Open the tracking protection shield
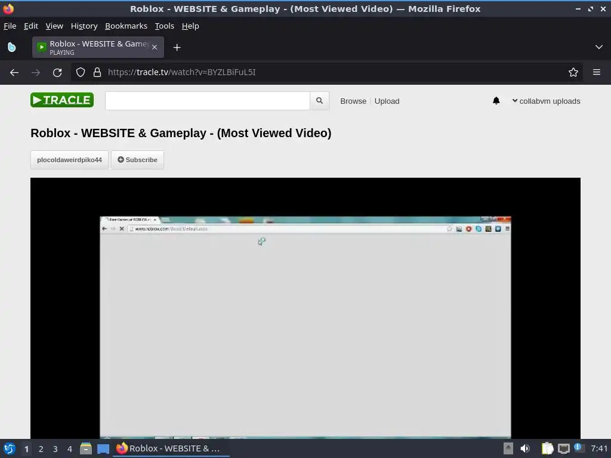The width and height of the screenshot is (611, 458). (81, 72)
